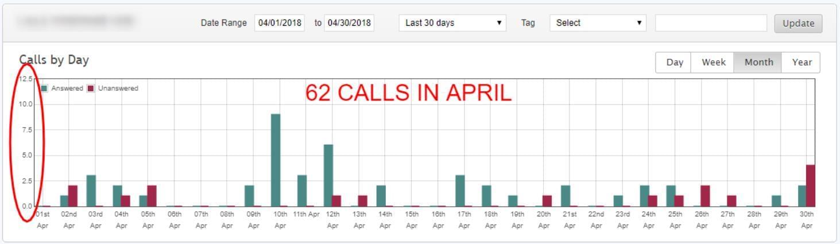The image size is (840, 244).
Task: Select the Answered bar for 12th Apr
Action: click(x=328, y=175)
